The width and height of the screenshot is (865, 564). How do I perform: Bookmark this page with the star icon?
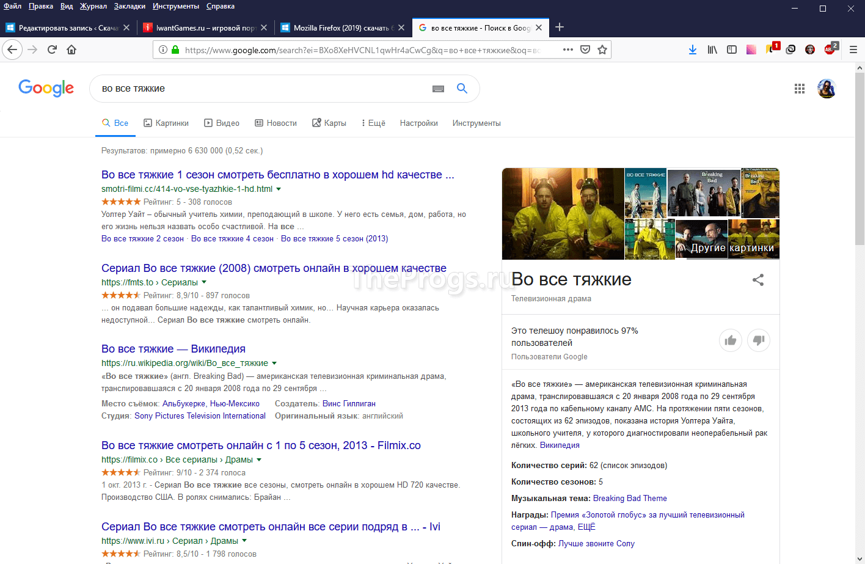(602, 49)
